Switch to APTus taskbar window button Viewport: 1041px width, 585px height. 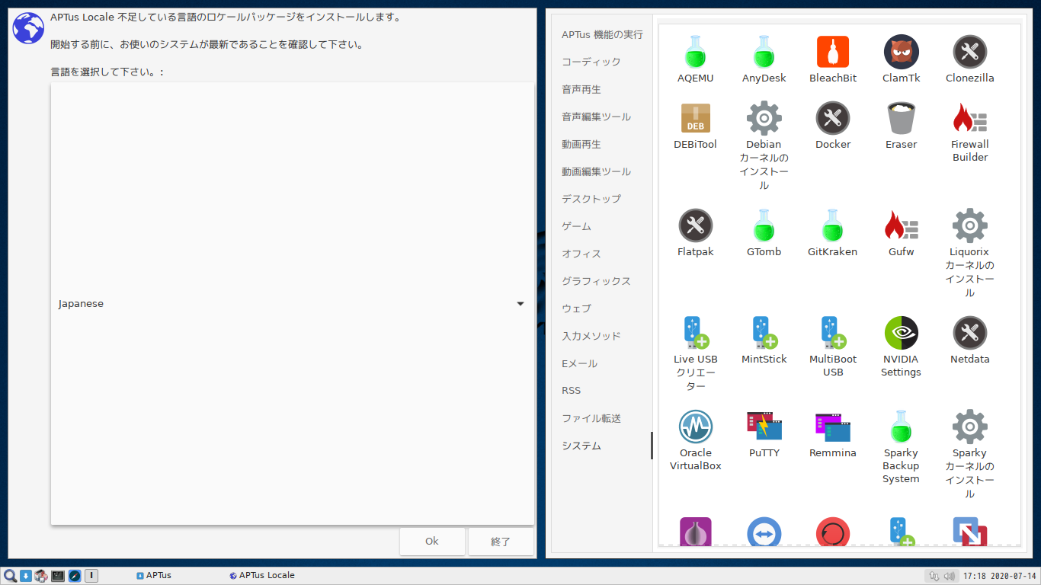(154, 576)
